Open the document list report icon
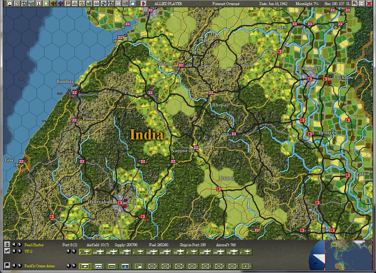 pos(17,3)
